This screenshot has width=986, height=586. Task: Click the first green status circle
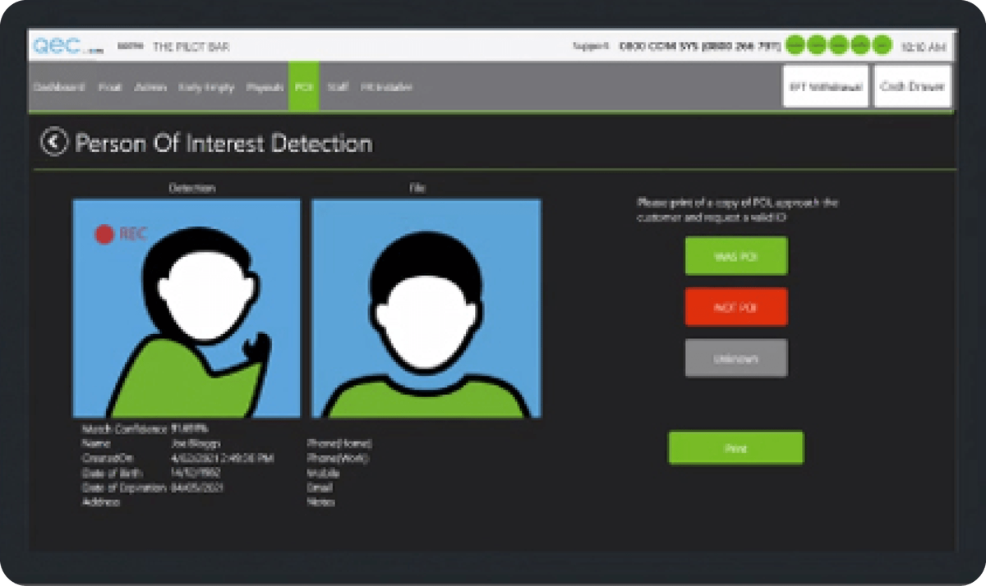(x=795, y=46)
